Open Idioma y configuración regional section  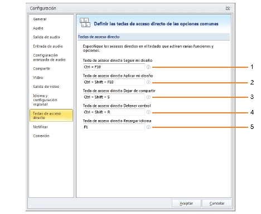[x=45, y=100]
